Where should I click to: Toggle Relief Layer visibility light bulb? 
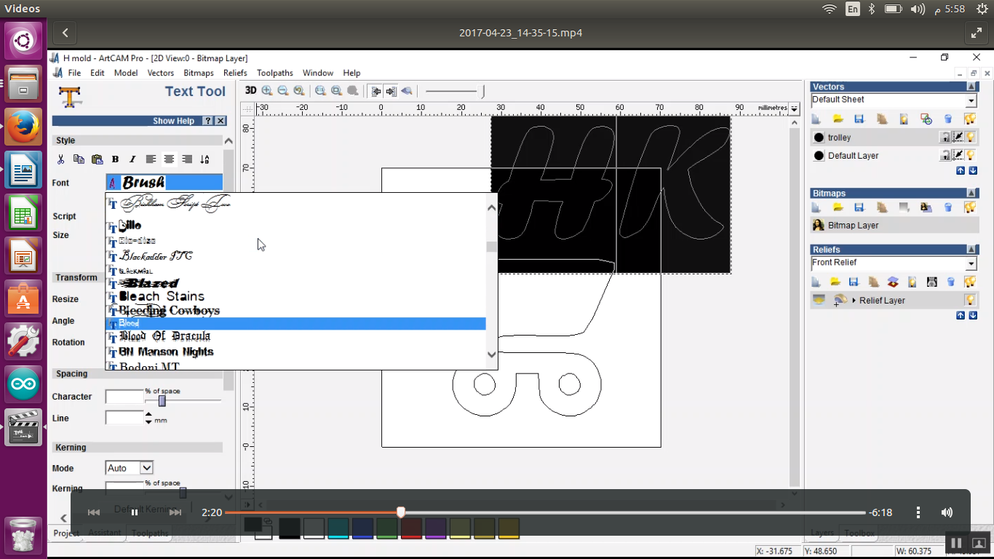(970, 301)
